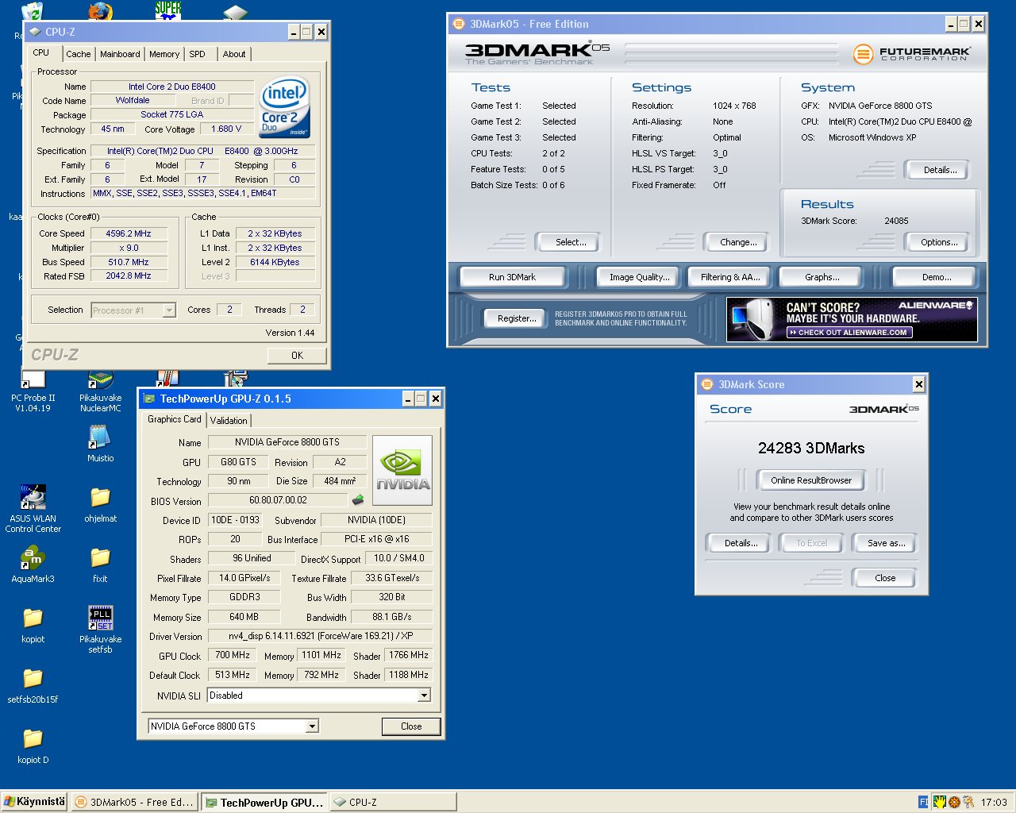This screenshot has height=813, width=1016.
Task: Click Save as in the 3DMark Score window
Action: point(886,543)
